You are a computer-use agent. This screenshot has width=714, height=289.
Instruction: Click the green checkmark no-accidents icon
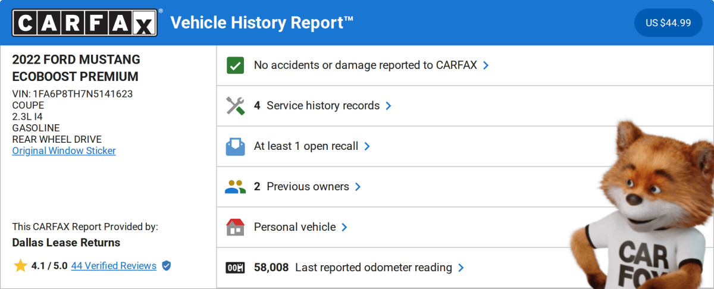pyautogui.click(x=236, y=65)
